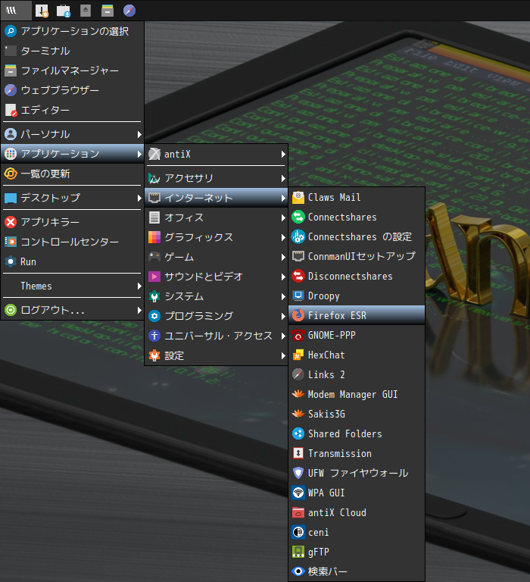Open エディター from the main menu
The height and width of the screenshot is (582, 530).
tap(73, 110)
